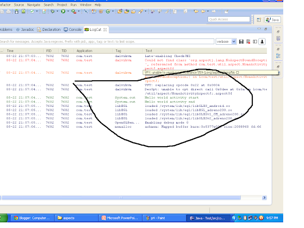This screenshot has height=228, width=304.
Task: Expand the Lint check dropdown arrow
Action: pos(37,11)
